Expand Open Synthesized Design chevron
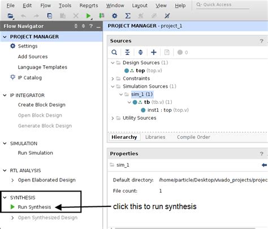268x229 pixels. pos(12,218)
